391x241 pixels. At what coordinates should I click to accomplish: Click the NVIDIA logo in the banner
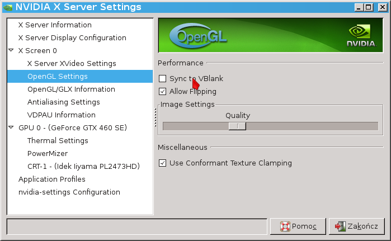tap(360, 36)
